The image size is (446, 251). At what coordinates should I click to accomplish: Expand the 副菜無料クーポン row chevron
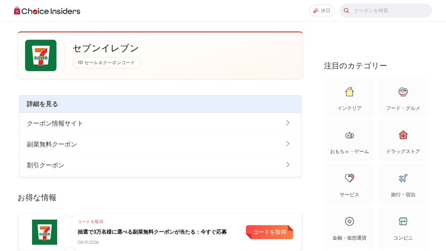[x=288, y=144]
